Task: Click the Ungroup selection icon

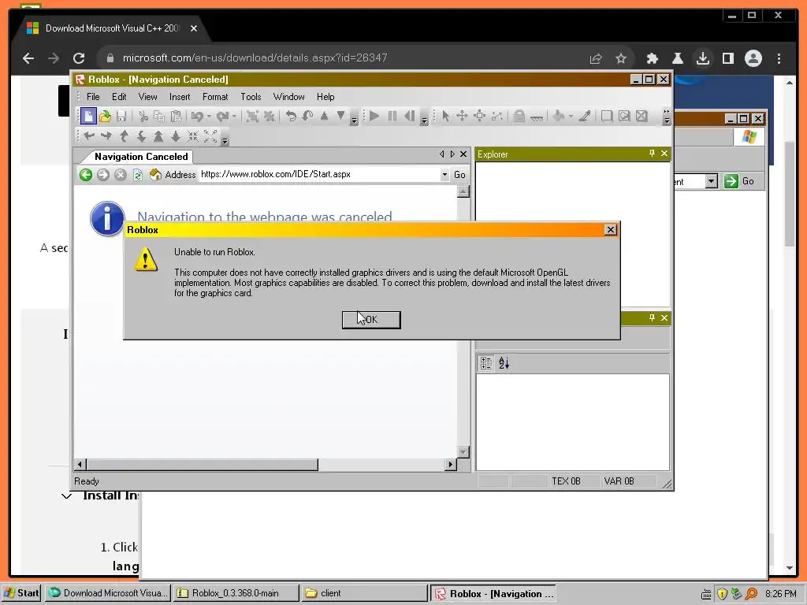Action: (269, 117)
